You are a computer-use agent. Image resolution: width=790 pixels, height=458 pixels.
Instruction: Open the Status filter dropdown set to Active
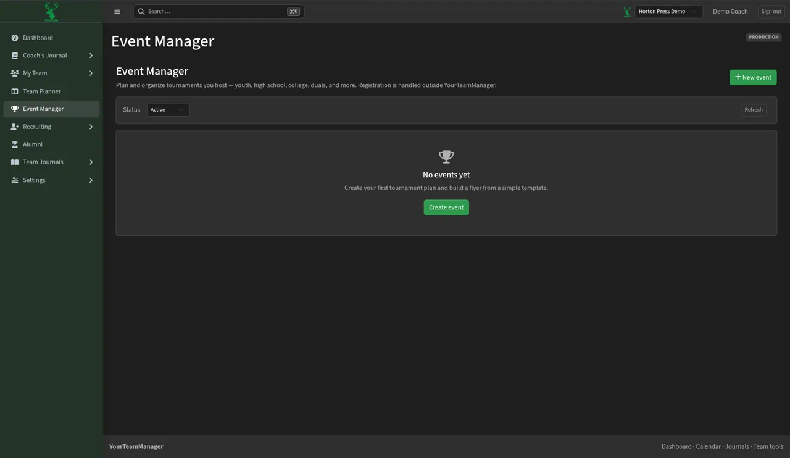(168, 110)
